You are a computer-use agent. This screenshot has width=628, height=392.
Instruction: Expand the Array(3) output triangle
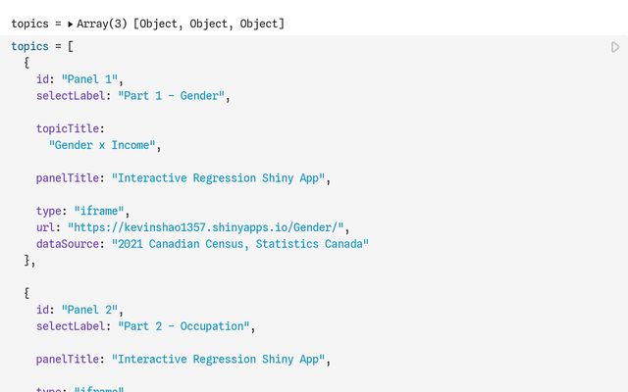point(71,23)
